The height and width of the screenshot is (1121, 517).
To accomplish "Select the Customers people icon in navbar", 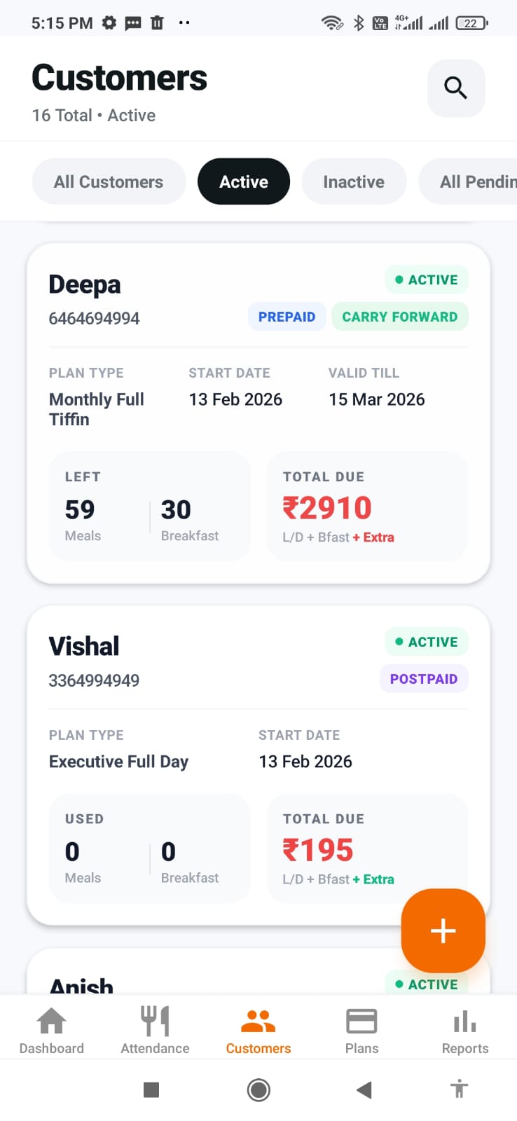I will [258, 1022].
